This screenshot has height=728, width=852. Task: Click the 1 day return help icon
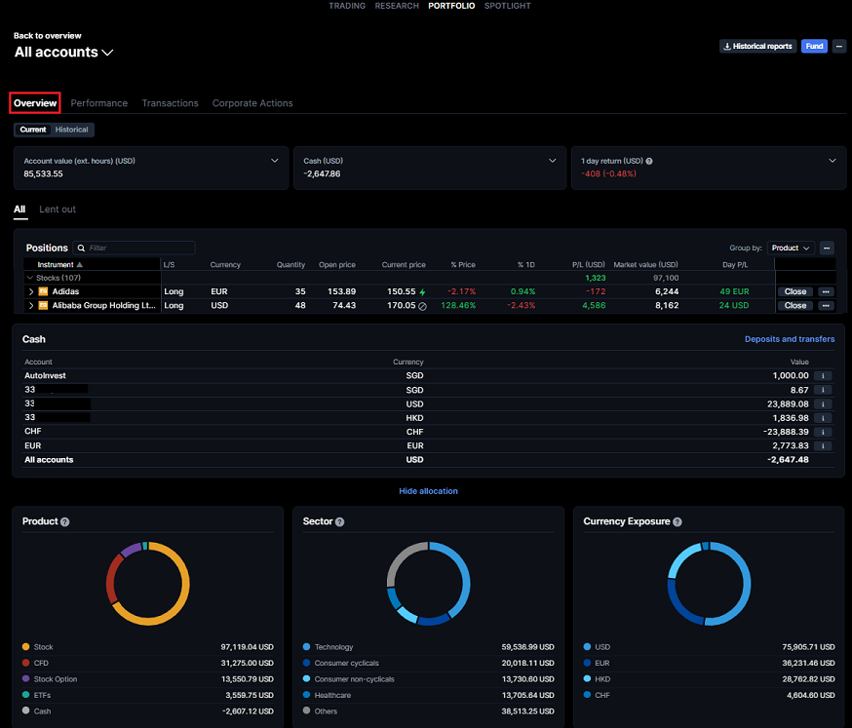[x=649, y=161]
